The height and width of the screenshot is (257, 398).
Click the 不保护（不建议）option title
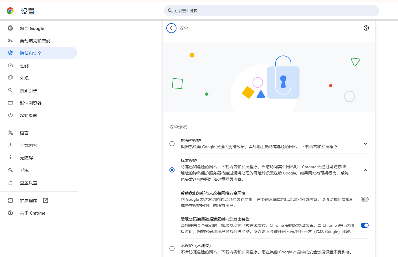click(x=196, y=246)
